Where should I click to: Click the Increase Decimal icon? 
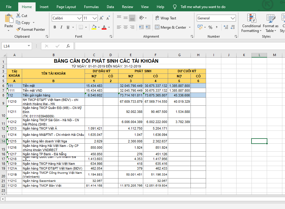(x=225, y=27)
